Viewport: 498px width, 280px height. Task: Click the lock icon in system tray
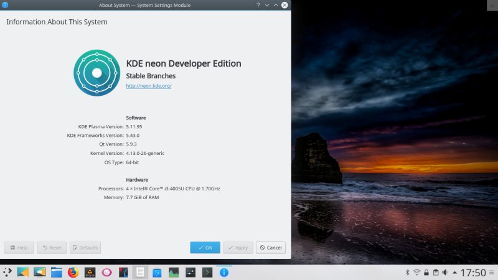coord(426,273)
